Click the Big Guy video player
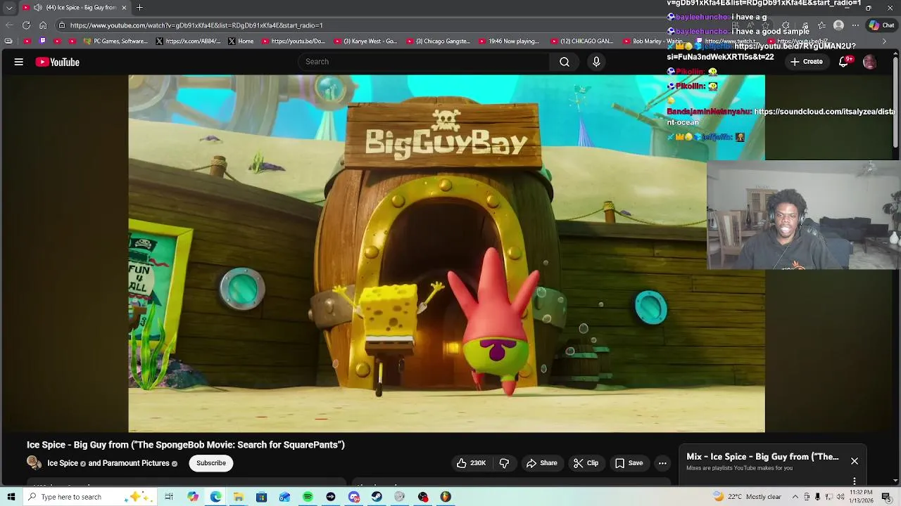This screenshot has width=901, height=506. pyautogui.click(x=446, y=254)
